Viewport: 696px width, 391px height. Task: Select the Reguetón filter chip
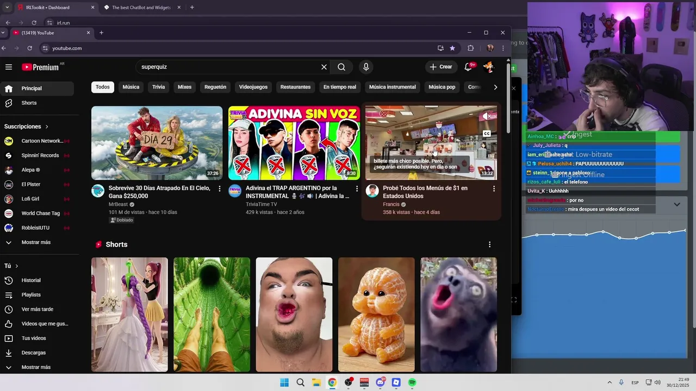[215, 87]
